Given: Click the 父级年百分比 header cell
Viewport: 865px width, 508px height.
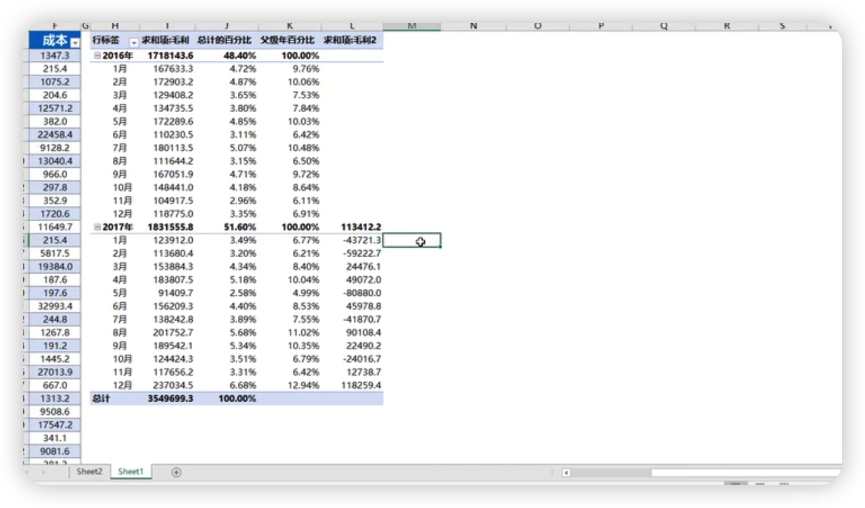Looking at the screenshot, I should tap(290, 41).
